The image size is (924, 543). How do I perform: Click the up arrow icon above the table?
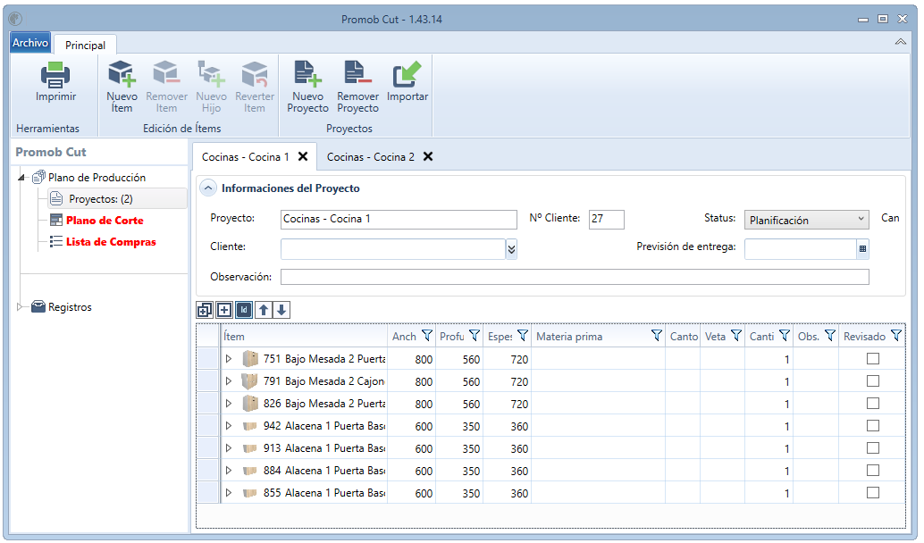(x=264, y=310)
